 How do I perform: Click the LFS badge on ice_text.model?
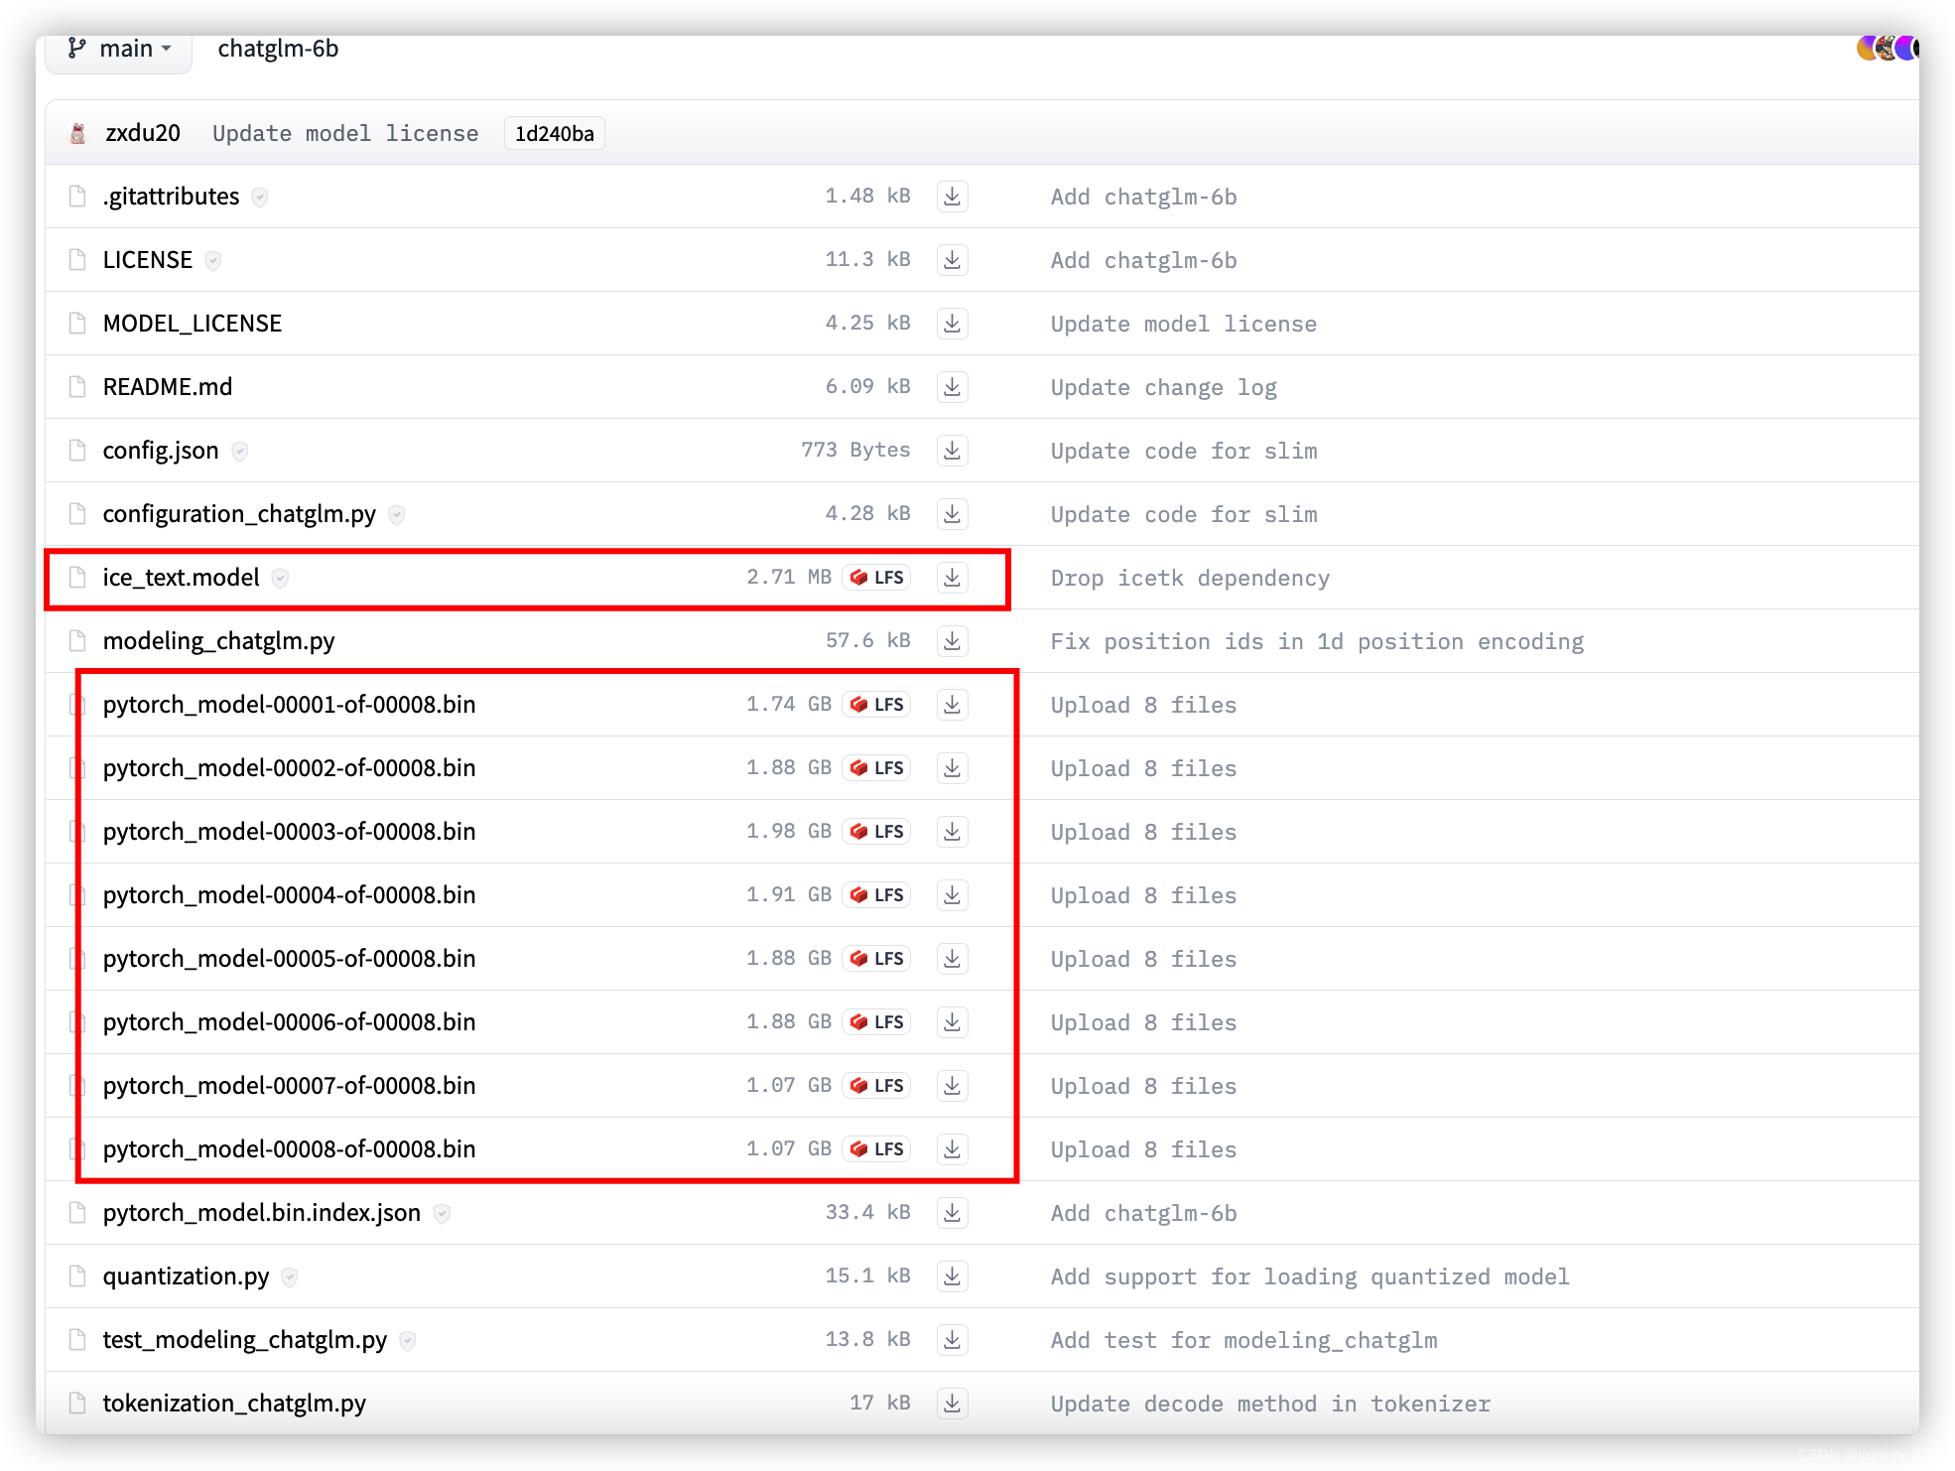(x=877, y=578)
